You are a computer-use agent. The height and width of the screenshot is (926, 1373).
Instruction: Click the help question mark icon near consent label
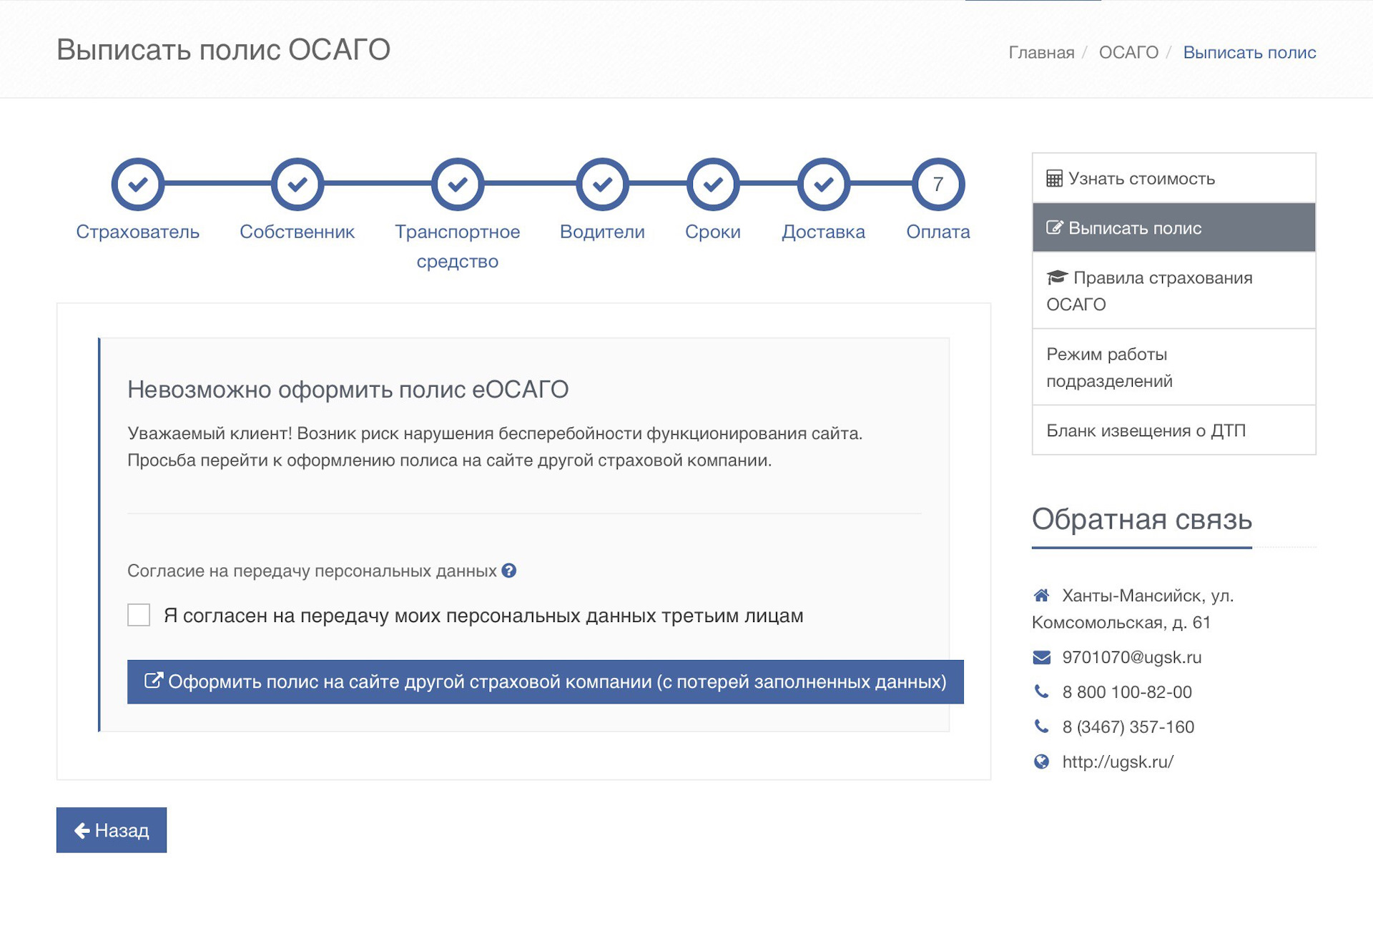click(509, 571)
